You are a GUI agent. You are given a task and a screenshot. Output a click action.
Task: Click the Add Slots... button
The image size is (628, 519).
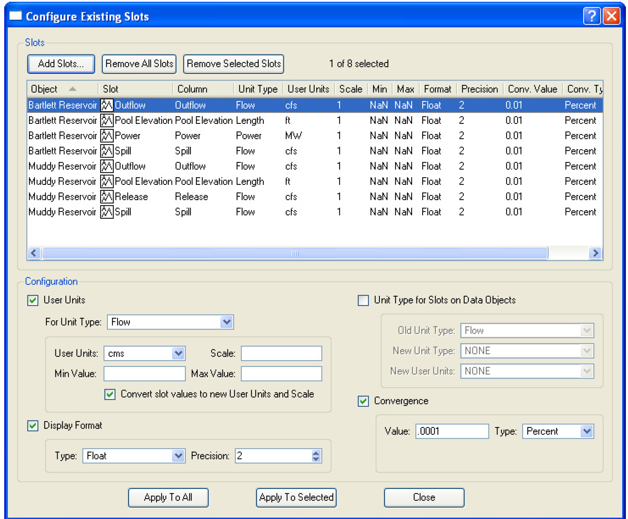tap(61, 64)
